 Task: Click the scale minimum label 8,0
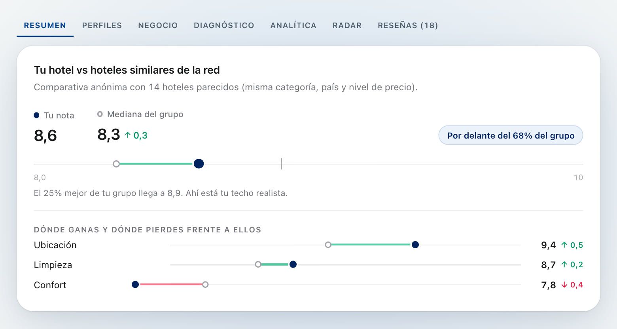pyautogui.click(x=40, y=177)
